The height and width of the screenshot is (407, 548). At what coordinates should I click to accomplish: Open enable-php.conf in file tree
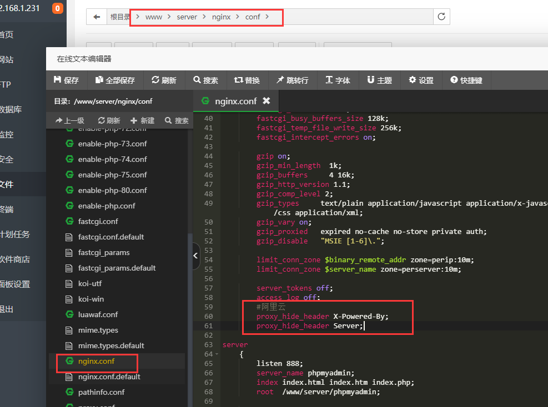[107, 206]
